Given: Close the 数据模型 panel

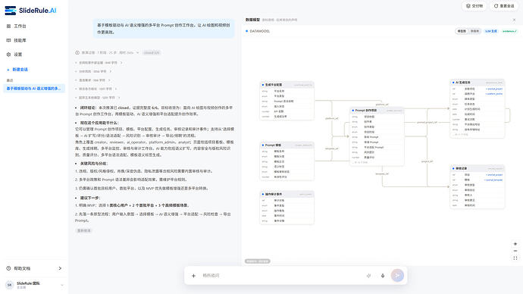Looking at the screenshot, I should coord(514,20).
